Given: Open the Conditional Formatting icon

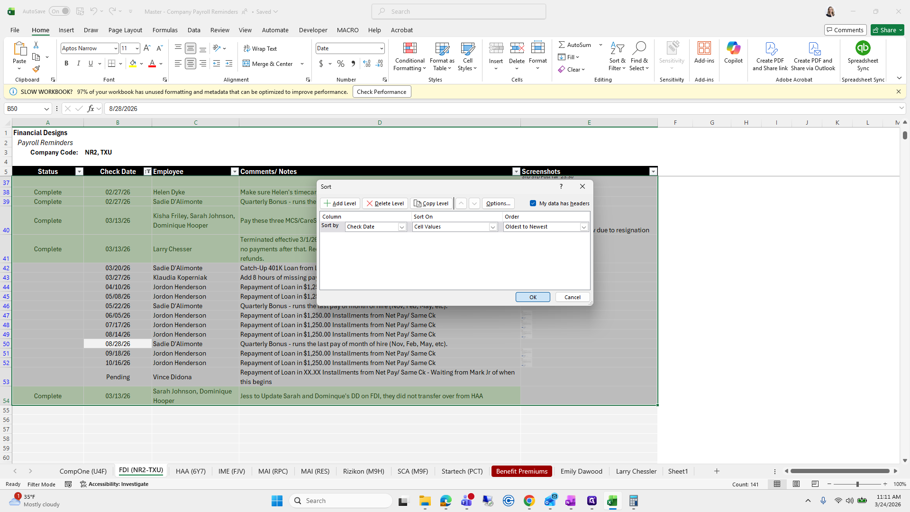Looking at the screenshot, I should (x=409, y=48).
